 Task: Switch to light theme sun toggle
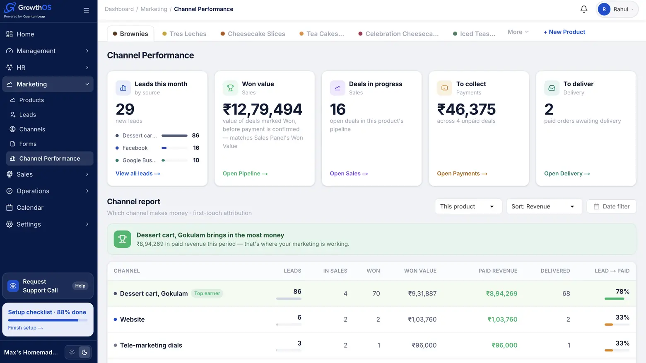coord(72,352)
